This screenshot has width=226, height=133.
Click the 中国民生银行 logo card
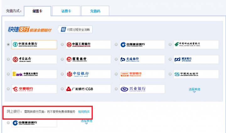[x=196, y=74]
